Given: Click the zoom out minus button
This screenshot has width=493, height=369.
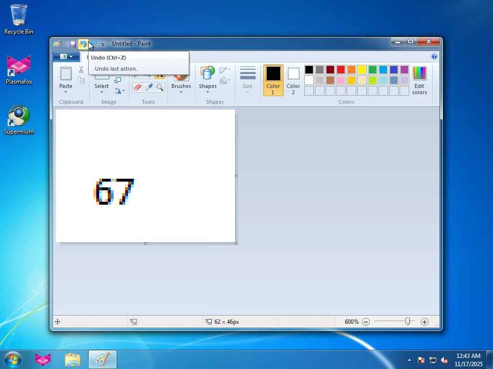Looking at the screenshot, I should click(x=366, y=321).
